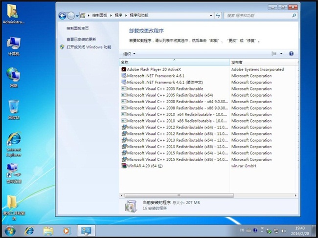Click the forward navigation arrow
Screen dimensions: 318x238
[x=71, y=16]
